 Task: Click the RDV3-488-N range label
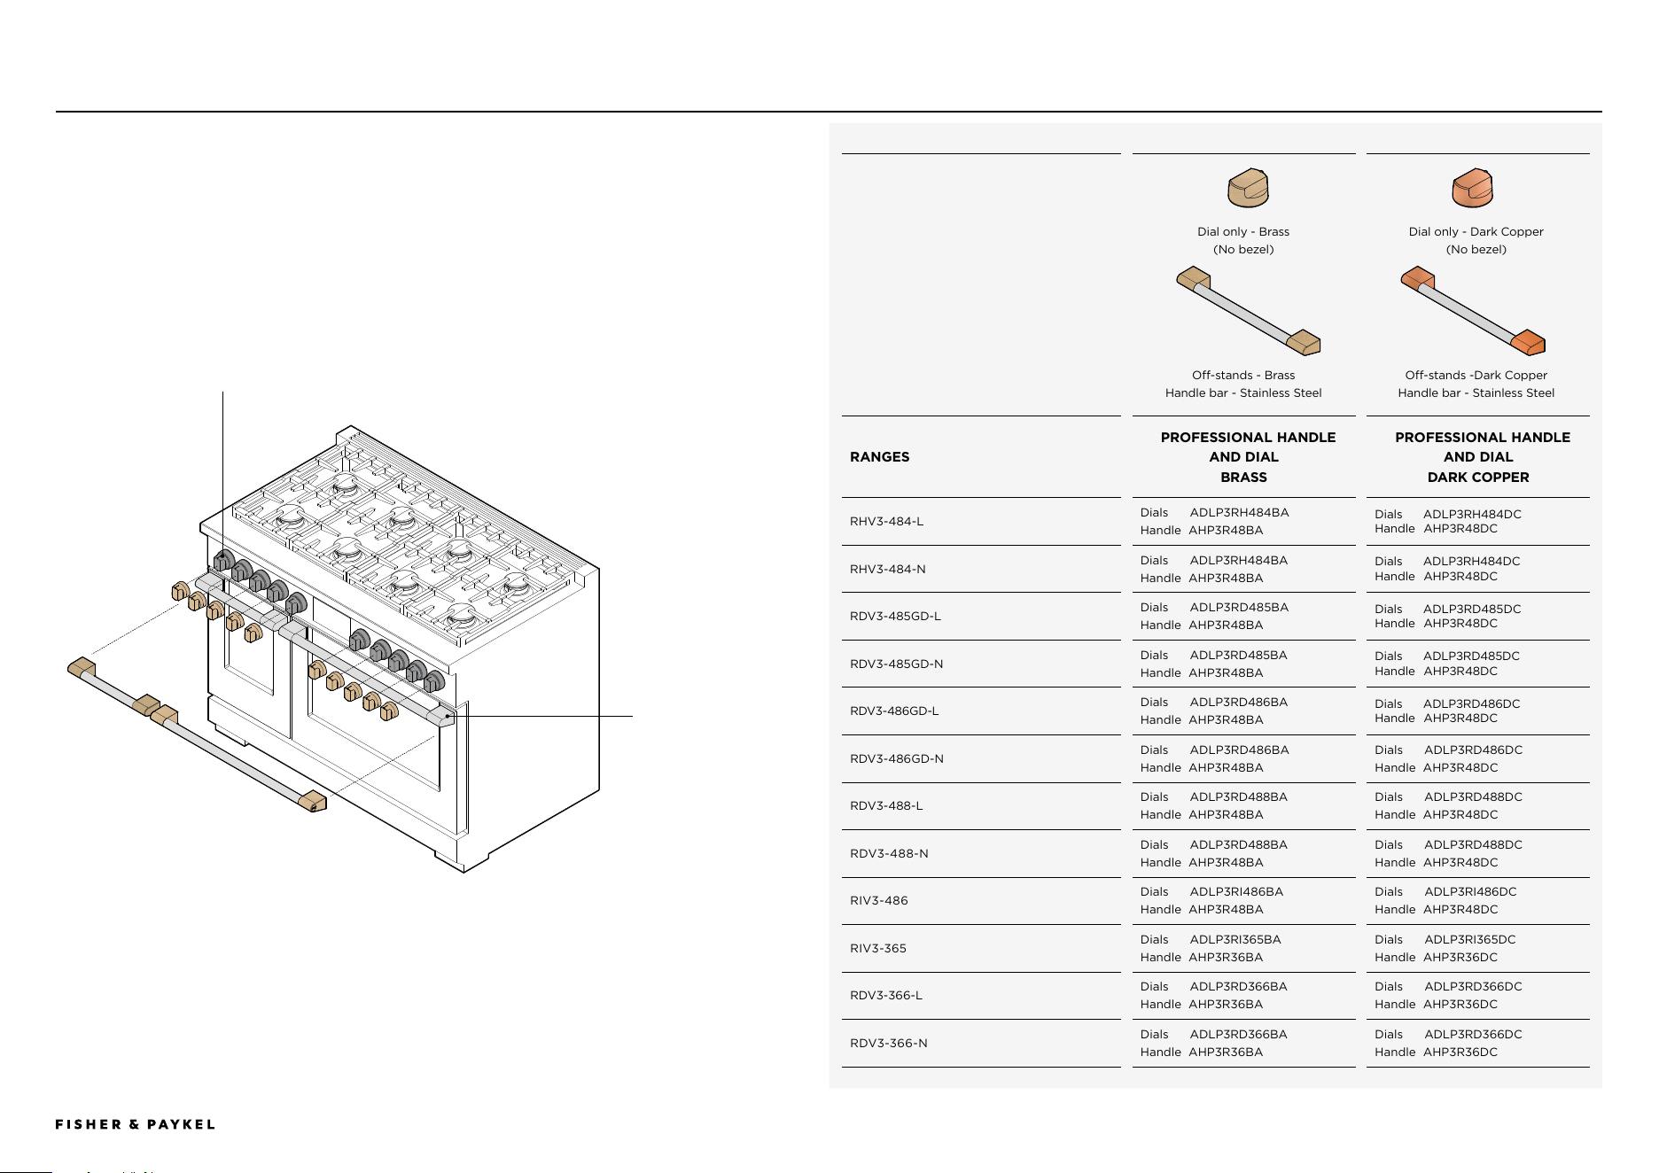click(889, 853)
